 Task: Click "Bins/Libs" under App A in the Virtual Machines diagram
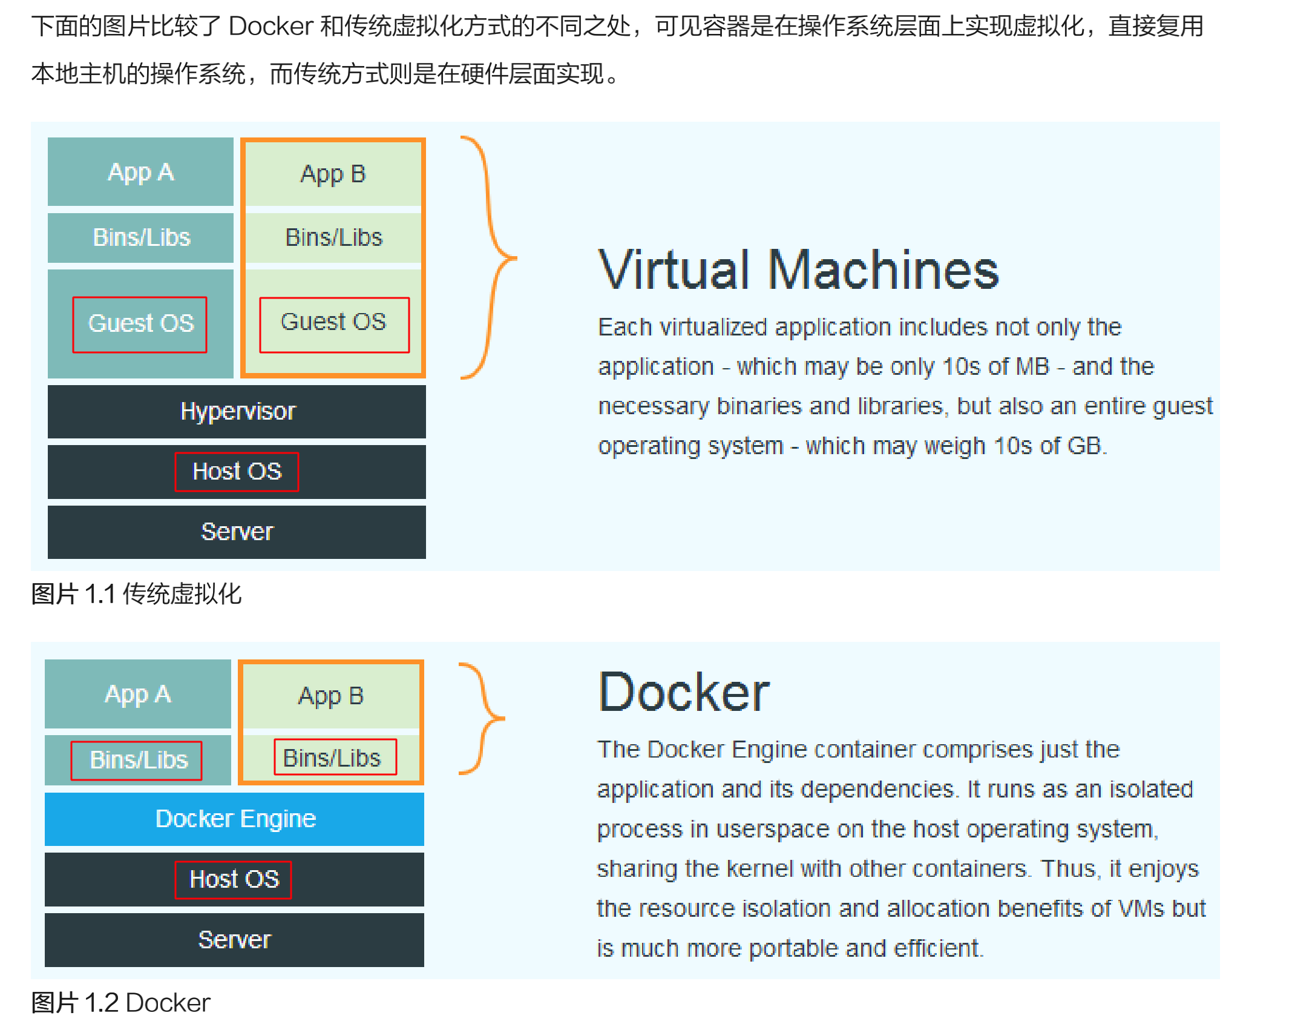pos(140,237)
